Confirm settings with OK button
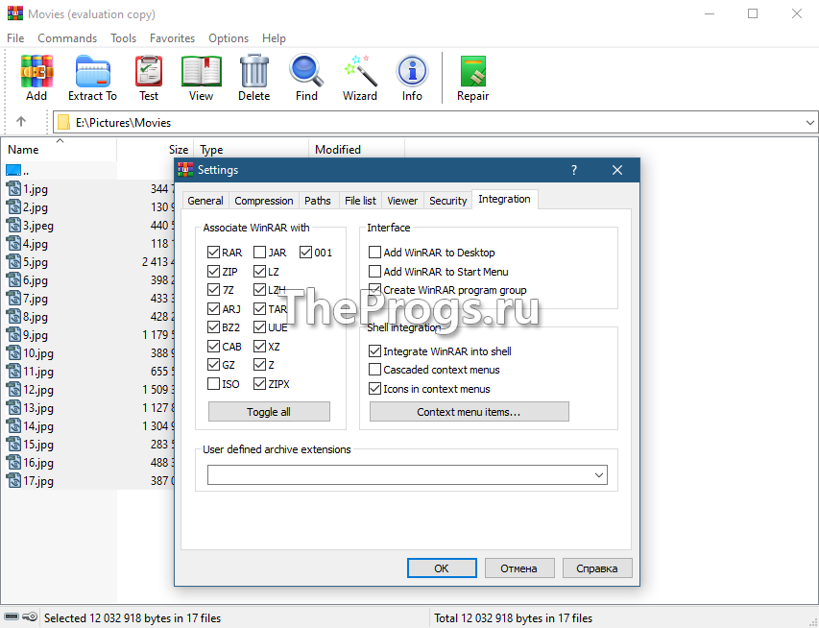This screenshot has width=819, height=628. pyautogui.click(x=442, y=568)
